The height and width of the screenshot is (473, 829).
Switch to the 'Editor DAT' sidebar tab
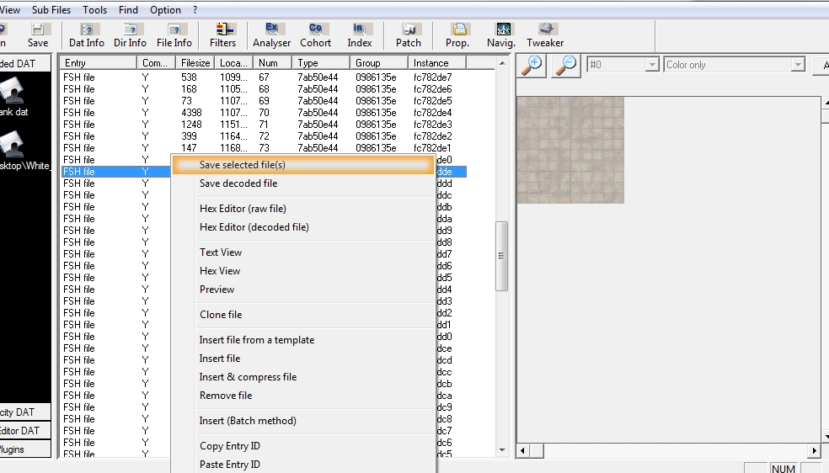coord(24,431)
